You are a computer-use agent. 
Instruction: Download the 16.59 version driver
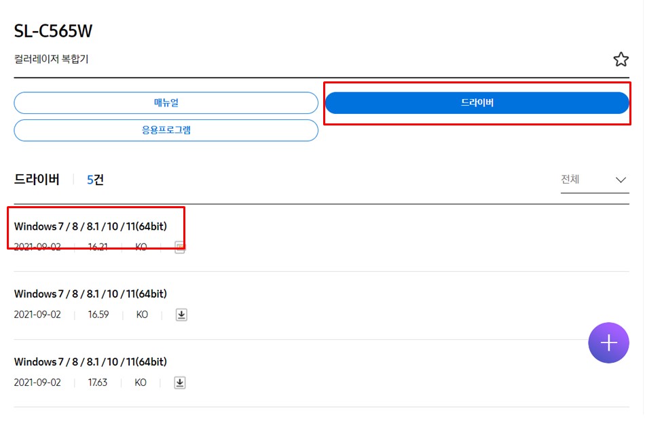(181, 315)
